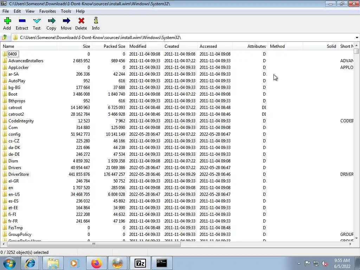Select the fr-FR folder name
Image resolution: width=360 pixels, height=270 pixels.
pyautogui.click(x=13, y=221)
